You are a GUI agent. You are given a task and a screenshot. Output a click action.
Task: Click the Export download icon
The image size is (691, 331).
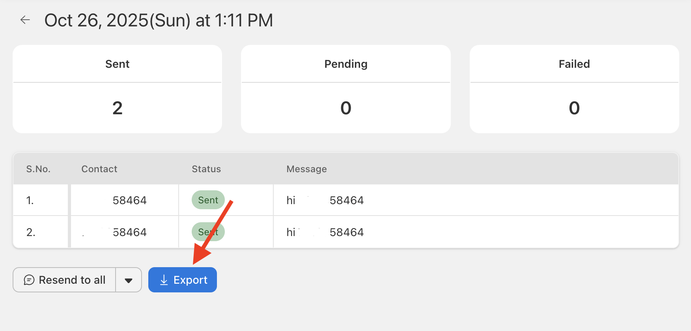click(x=164, y=280)
